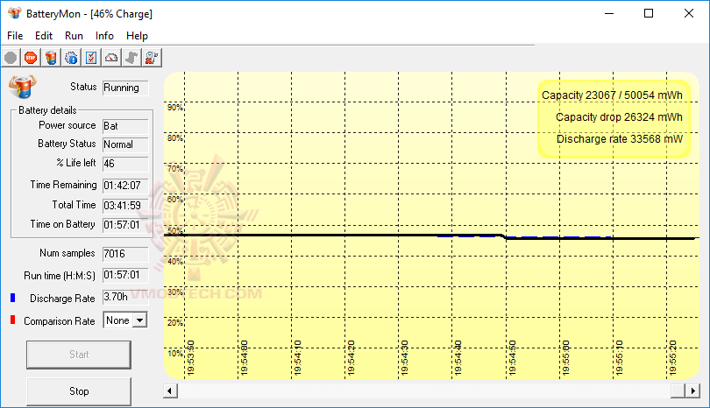Click the Discharge Rate label
710x408 pixels.
click(x=62, y=299)
